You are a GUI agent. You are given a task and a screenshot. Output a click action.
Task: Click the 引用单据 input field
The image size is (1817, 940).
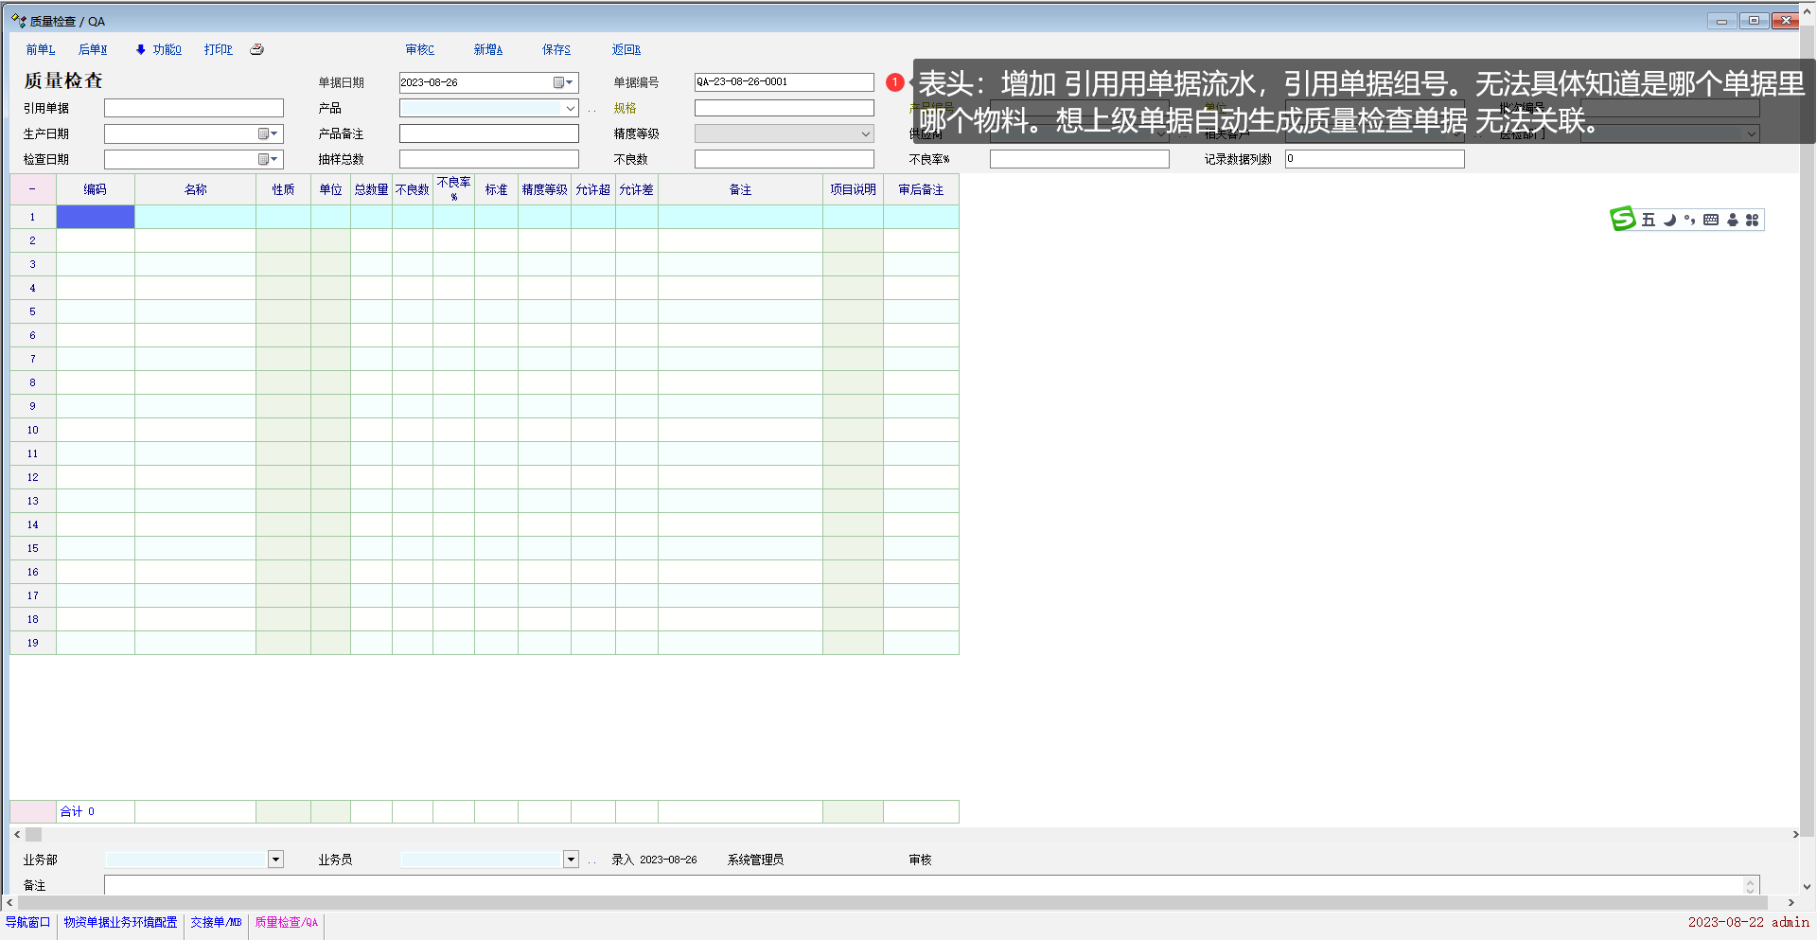click(x=193, y=108)
